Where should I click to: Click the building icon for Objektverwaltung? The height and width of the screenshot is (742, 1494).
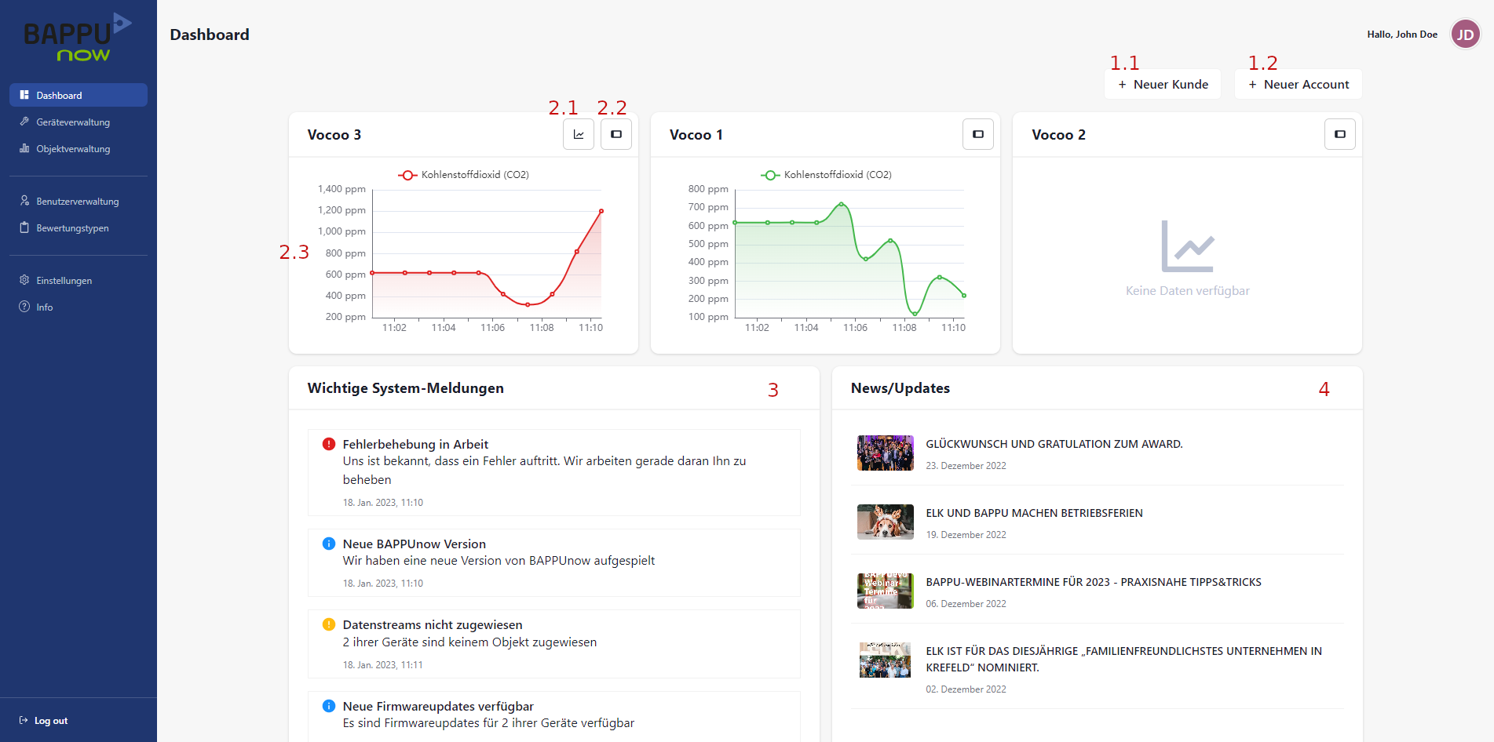click(x=24, y=148)
